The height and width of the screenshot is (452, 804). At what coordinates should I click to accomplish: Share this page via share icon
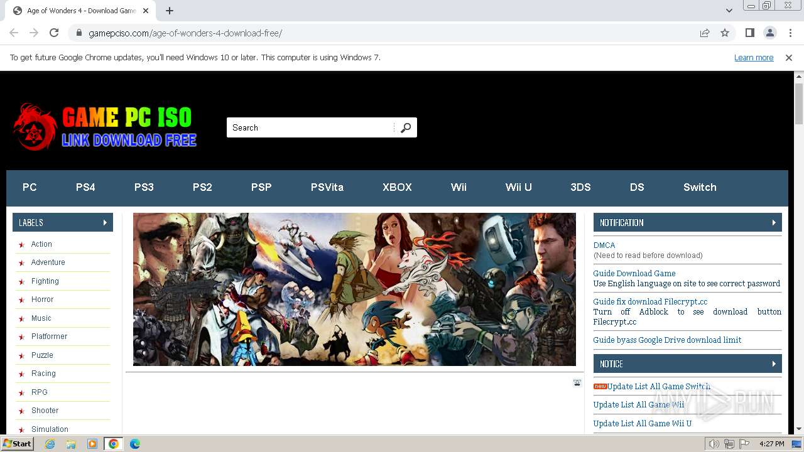(705, 33)
